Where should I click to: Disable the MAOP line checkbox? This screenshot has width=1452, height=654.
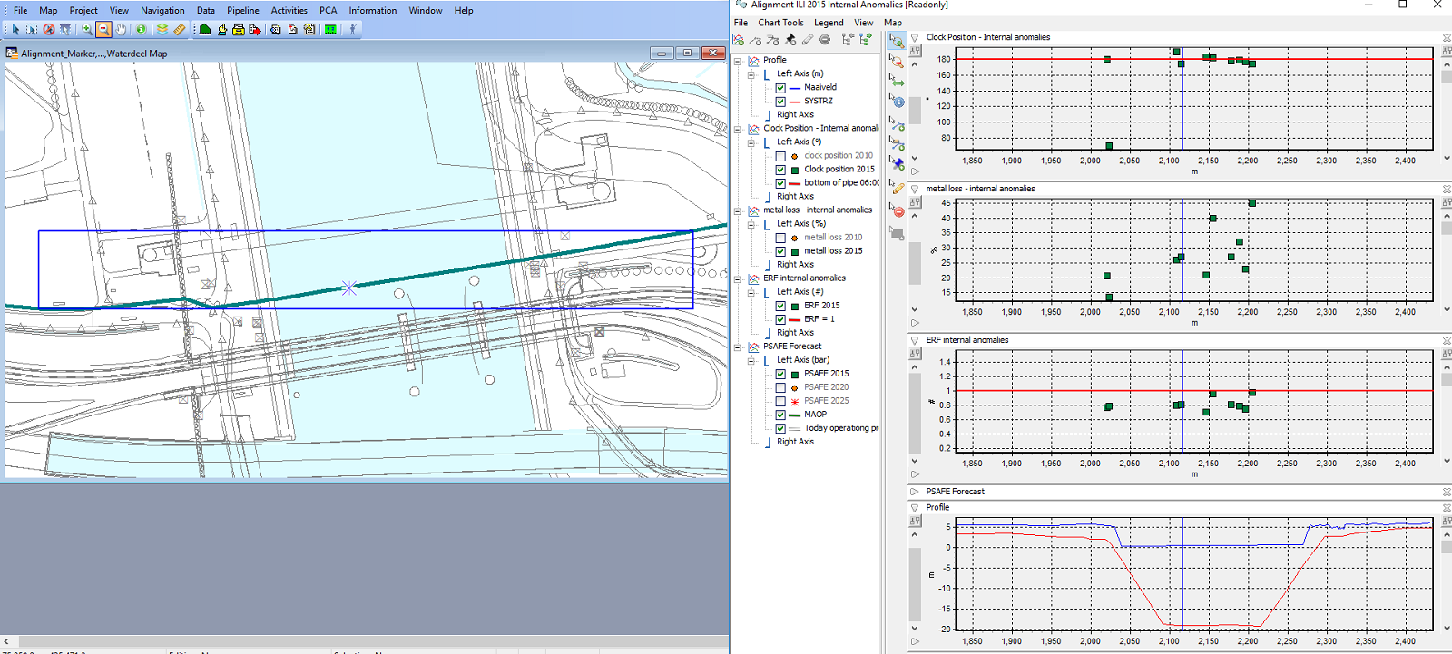[780, 415]
